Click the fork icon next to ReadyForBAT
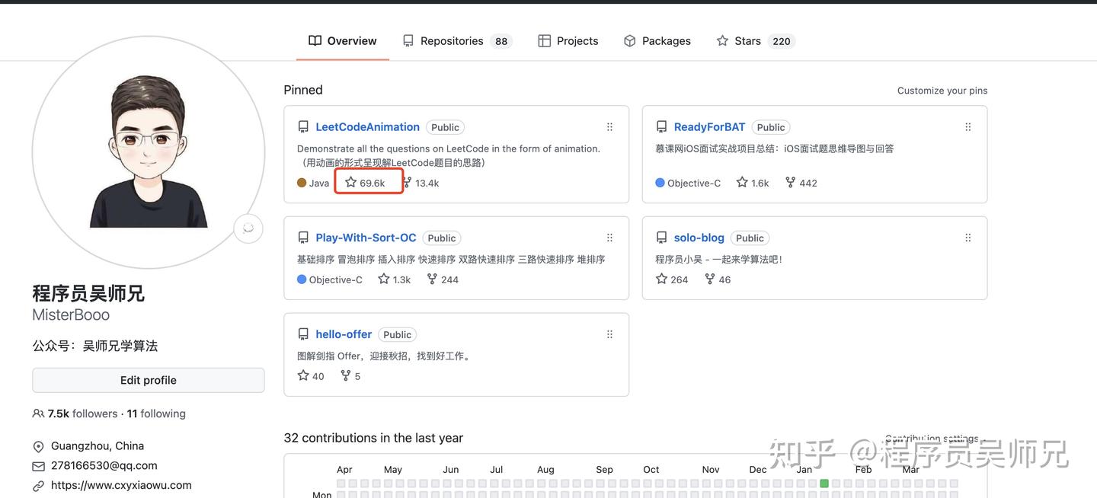The width and height of the screenshot is (1097, 498). click(788, 182)
